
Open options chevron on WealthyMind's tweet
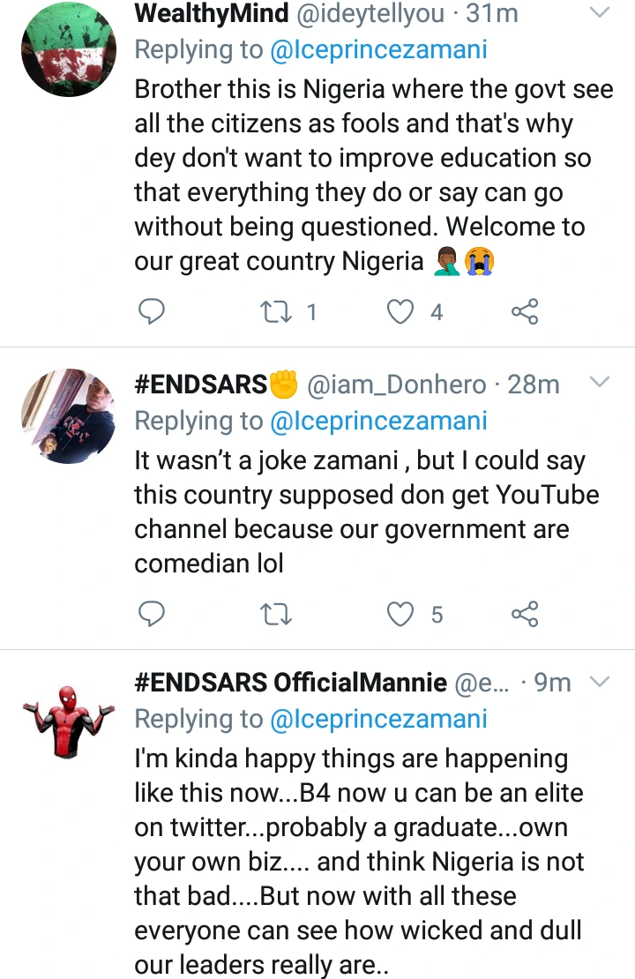(x=599, y=12)
